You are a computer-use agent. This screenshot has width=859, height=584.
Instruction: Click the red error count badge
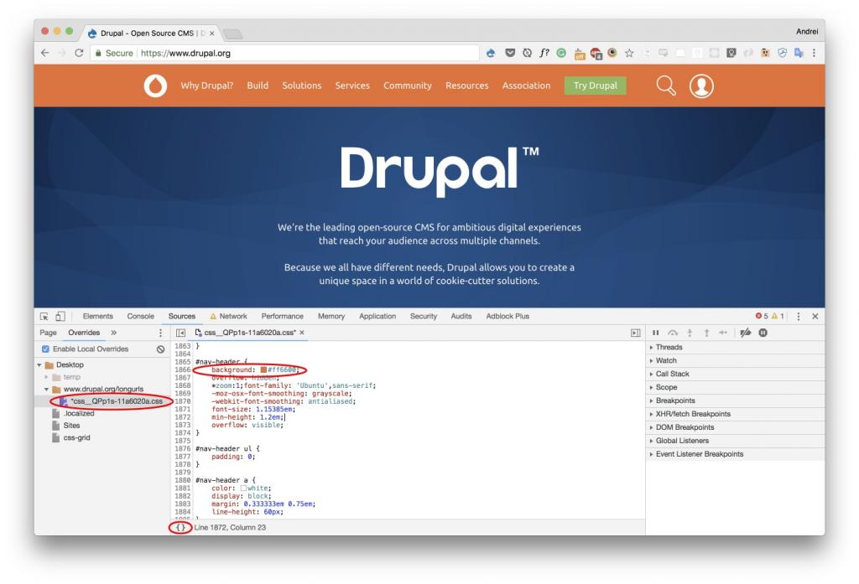pyautogui.click(x=762, y=317)
